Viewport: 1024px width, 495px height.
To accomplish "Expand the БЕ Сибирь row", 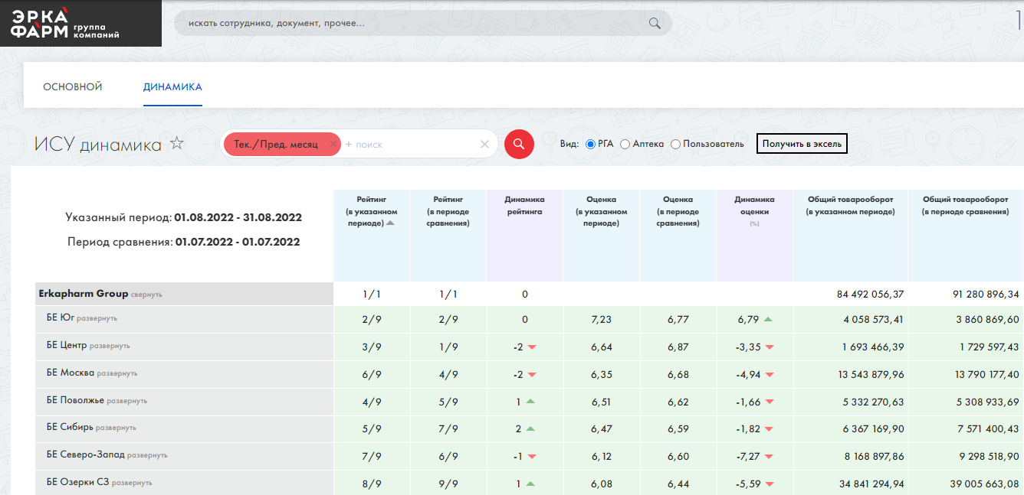I will (x=116, y=428).
